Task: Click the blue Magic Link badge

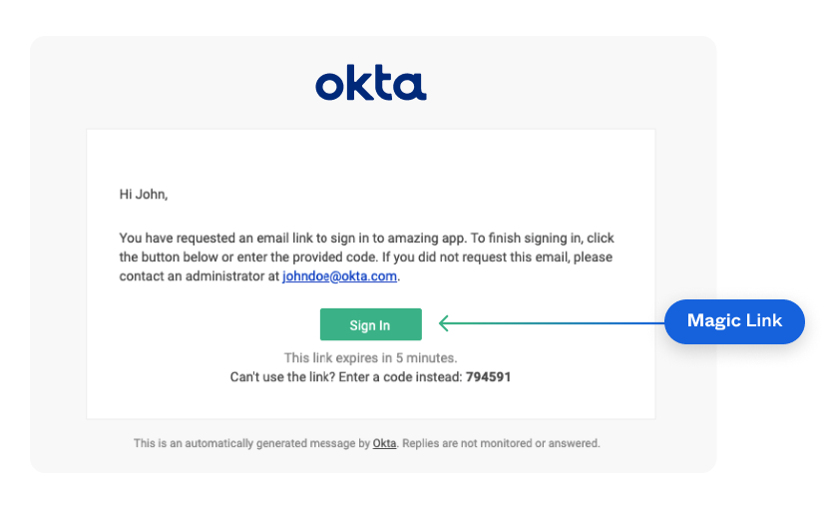Action: [x=734, y=321]
